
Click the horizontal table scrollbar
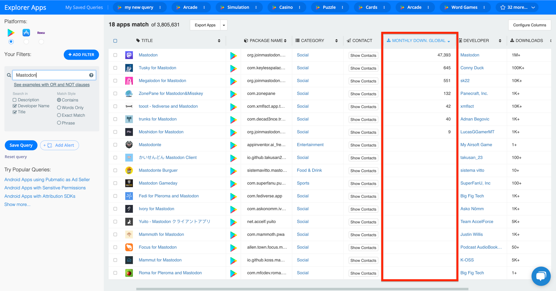coord(302,289)
